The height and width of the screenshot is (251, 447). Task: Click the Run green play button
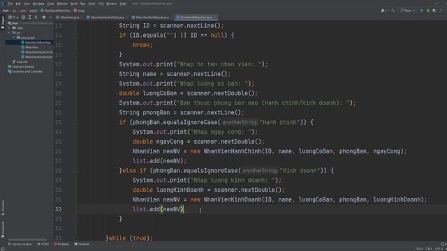coord(422,10)
